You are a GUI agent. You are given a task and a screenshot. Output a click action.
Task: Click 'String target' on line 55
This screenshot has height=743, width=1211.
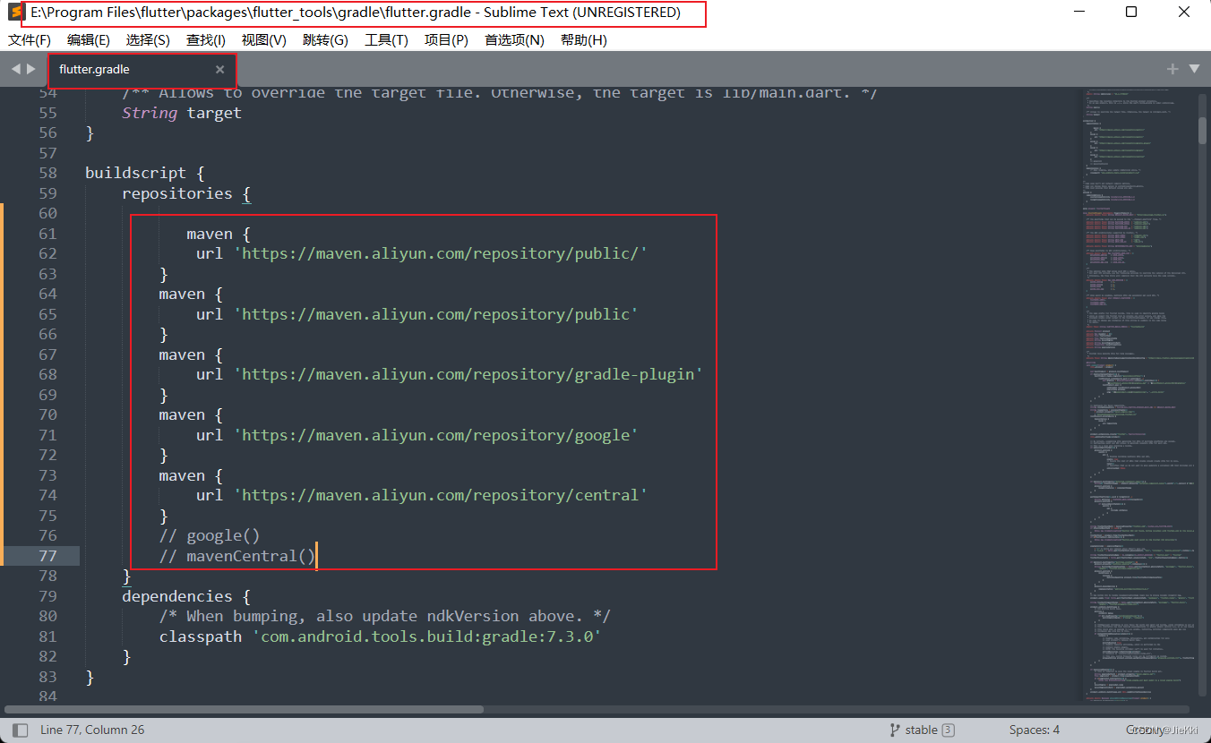182,113
